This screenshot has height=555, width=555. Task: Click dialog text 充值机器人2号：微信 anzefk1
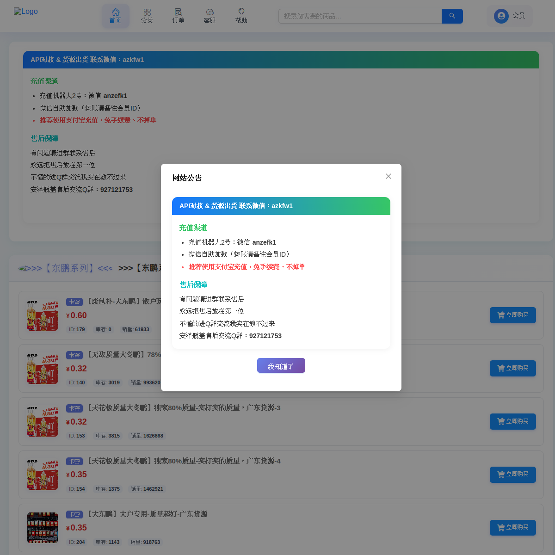click(232, 242)
